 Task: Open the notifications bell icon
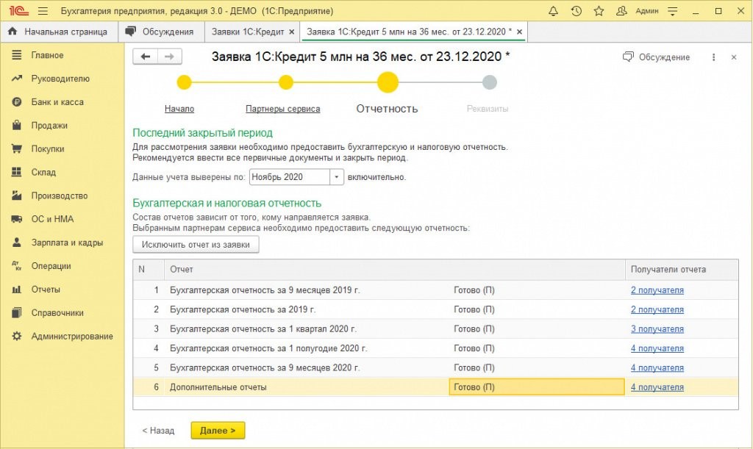tap(554, 12)
